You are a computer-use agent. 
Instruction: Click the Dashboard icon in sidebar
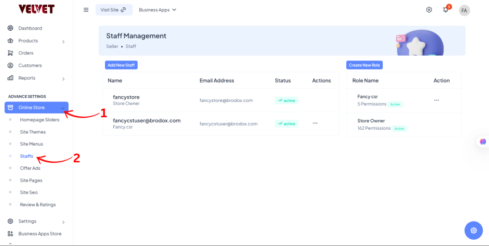[x=10, y=28]
